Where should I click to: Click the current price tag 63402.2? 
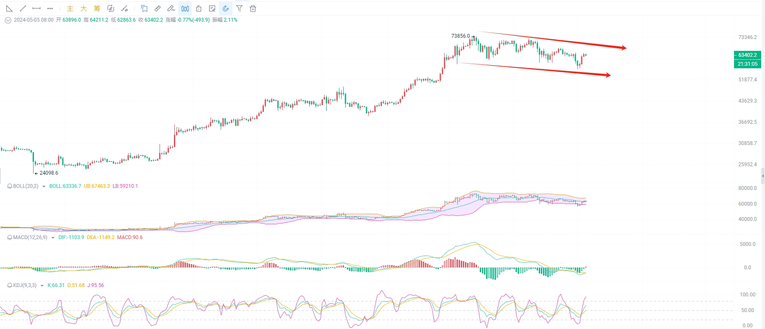pos(748,55)
